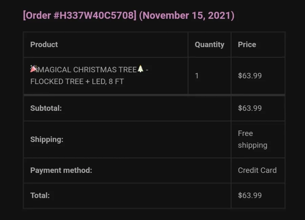Click the quantity value 1

197,76
